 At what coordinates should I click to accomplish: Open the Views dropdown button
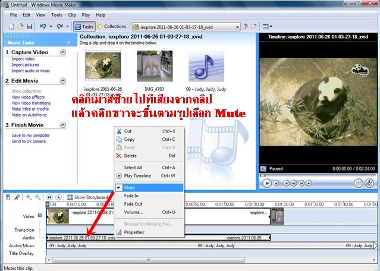pos(268,26)
